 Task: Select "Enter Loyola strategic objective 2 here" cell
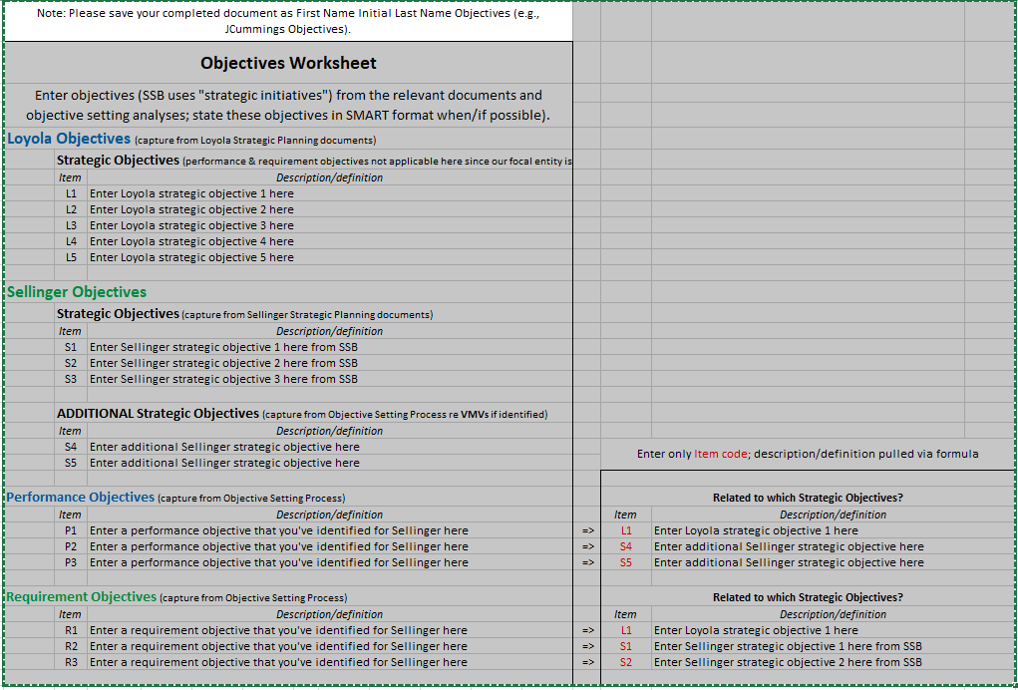[330, 209]
